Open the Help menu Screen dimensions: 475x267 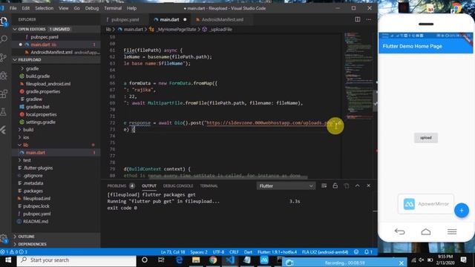click(131, 8)
